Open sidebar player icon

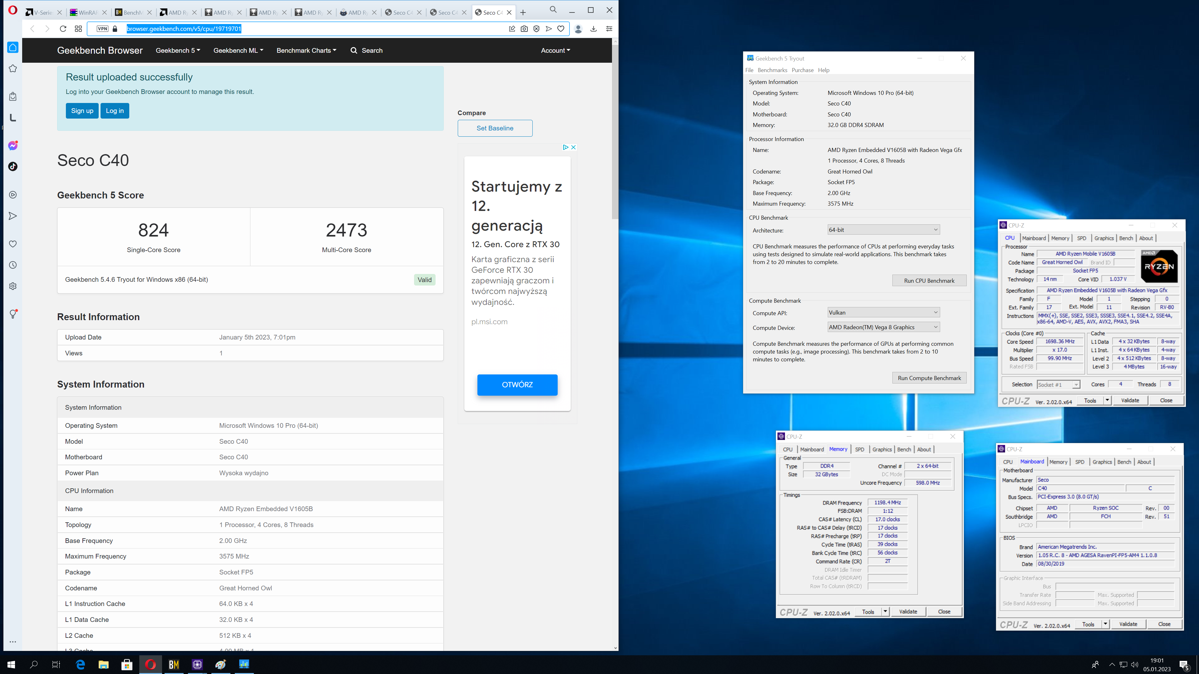click(x=12, y=195)
